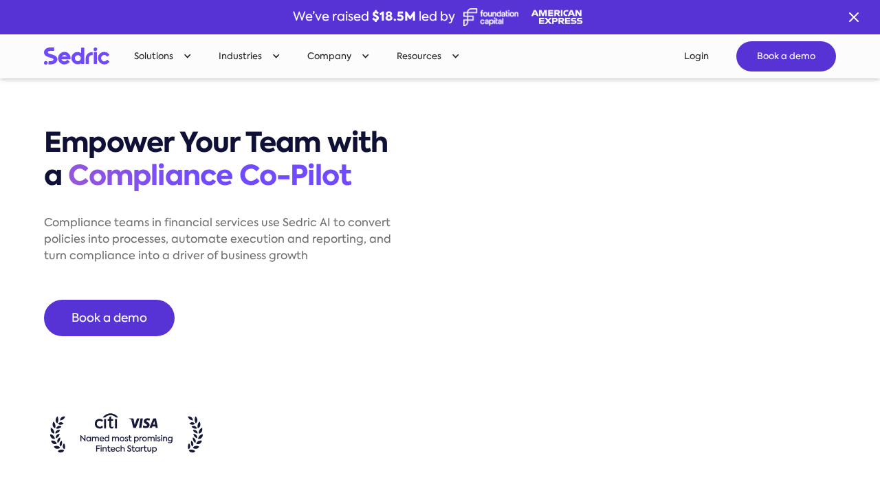Select Industries in the navigation bar
This screenshot has height=495, width=880.
(240, 56)
